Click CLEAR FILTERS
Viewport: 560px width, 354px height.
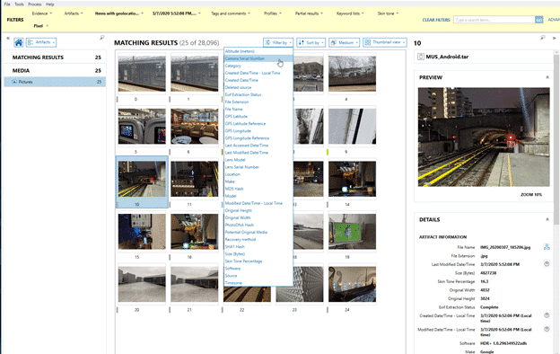pos(436,20)
